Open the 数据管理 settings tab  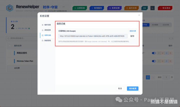click(47, 40)
